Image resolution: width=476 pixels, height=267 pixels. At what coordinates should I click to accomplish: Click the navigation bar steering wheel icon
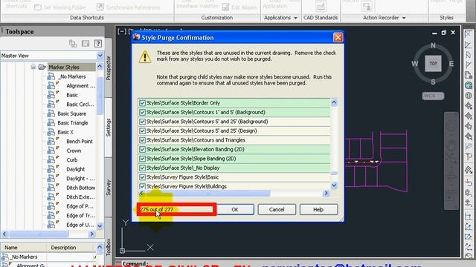click(451, 125)
